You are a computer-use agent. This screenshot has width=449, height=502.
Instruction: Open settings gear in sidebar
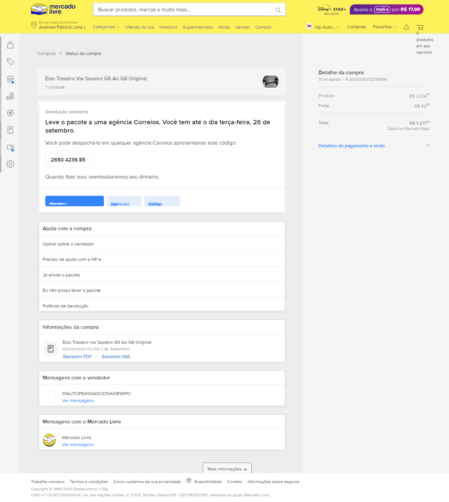(x=10, y=164)
